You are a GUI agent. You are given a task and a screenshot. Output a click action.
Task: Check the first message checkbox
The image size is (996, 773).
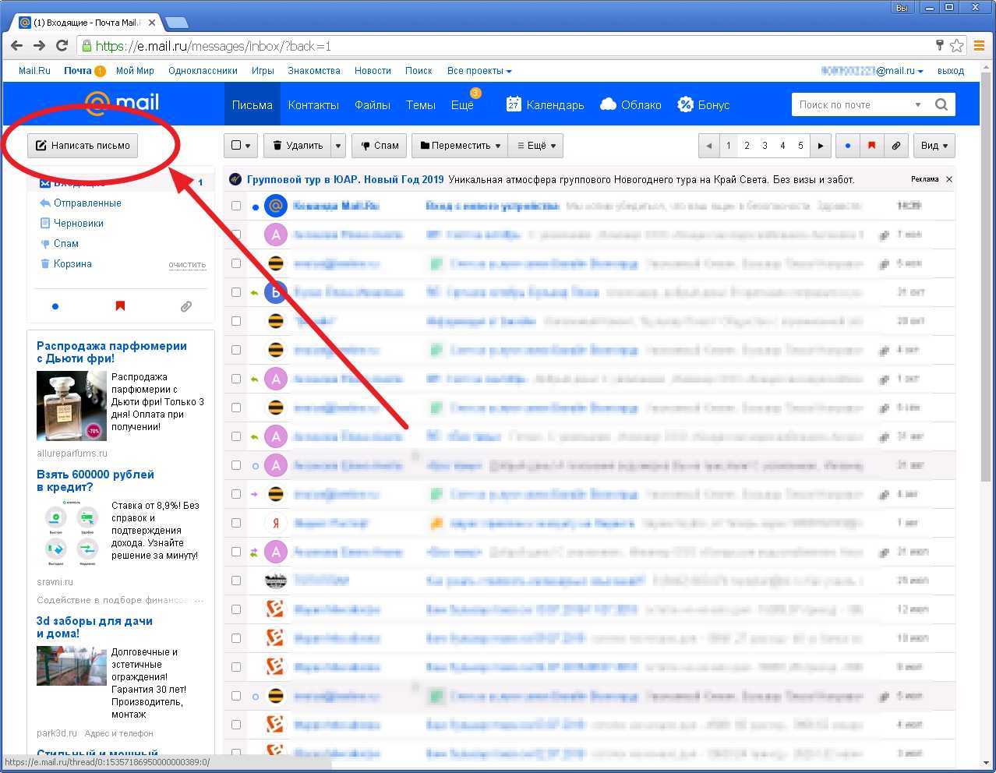236,206
